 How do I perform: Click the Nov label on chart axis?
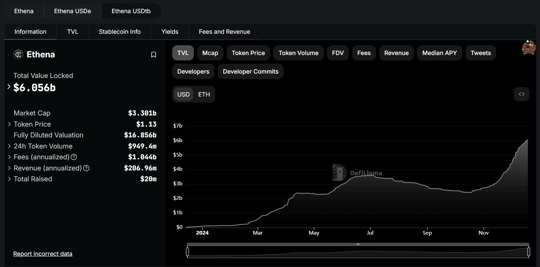[x=483, y=233]
